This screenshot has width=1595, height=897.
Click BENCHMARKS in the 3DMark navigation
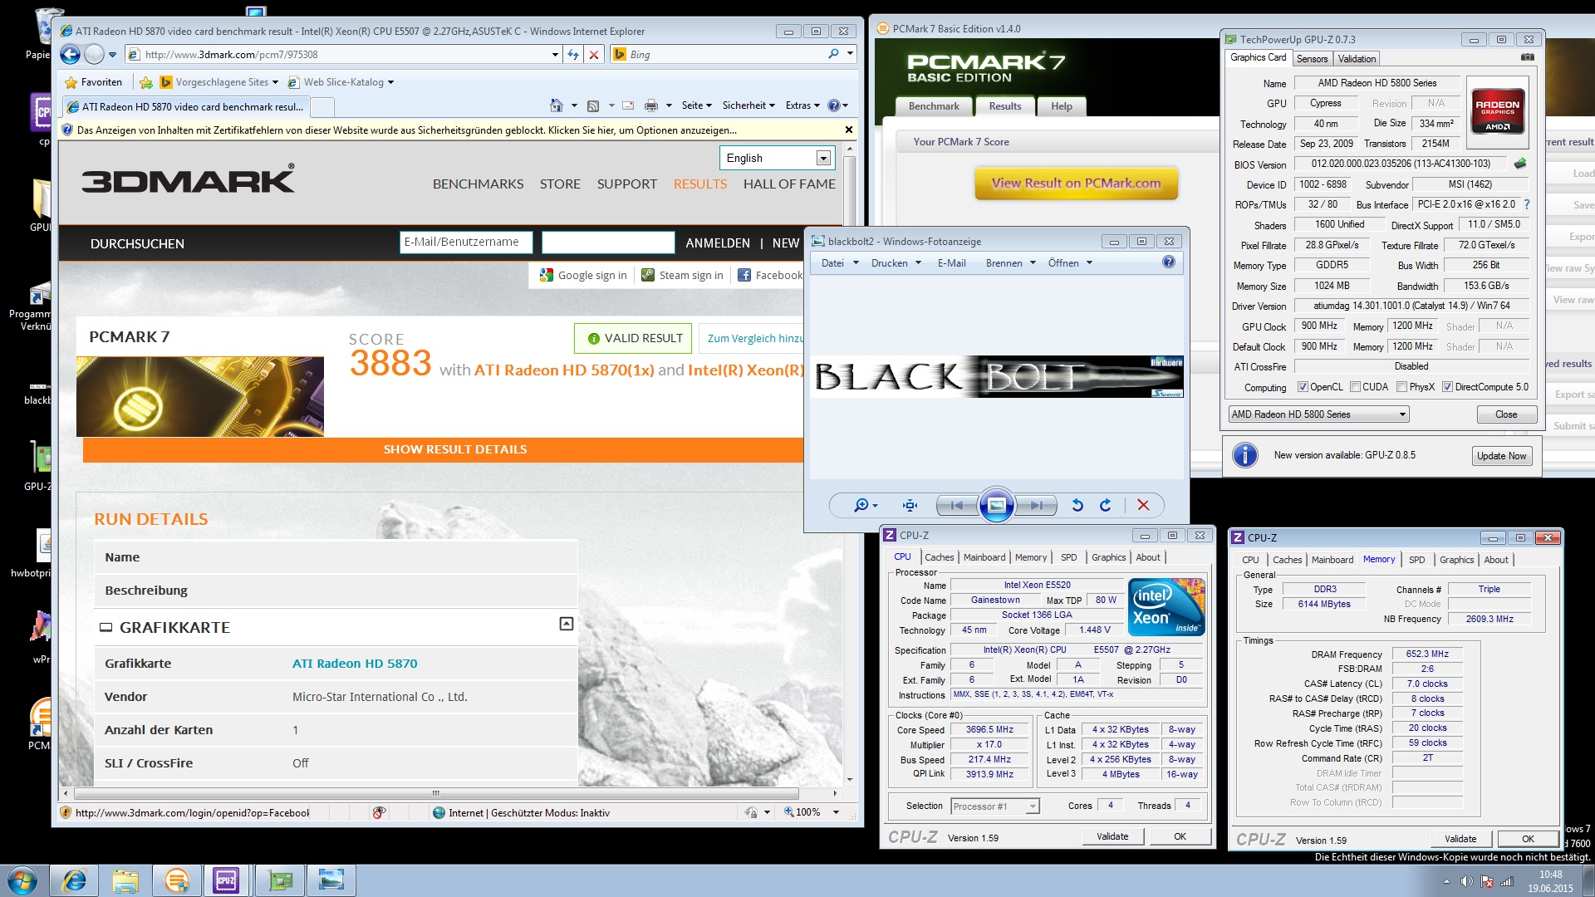point(478,184)
